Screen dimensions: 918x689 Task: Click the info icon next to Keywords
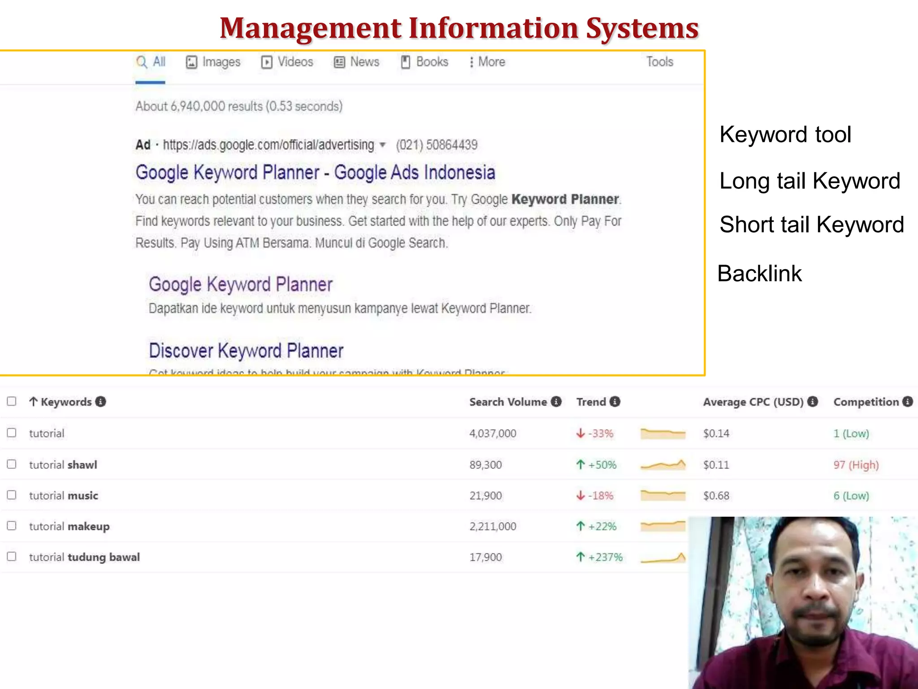coord(101,401)
